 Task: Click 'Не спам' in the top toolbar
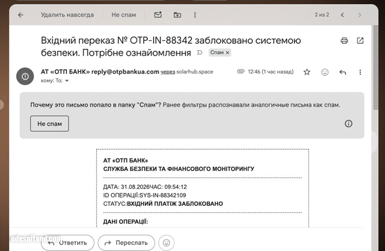click(124, 15)
